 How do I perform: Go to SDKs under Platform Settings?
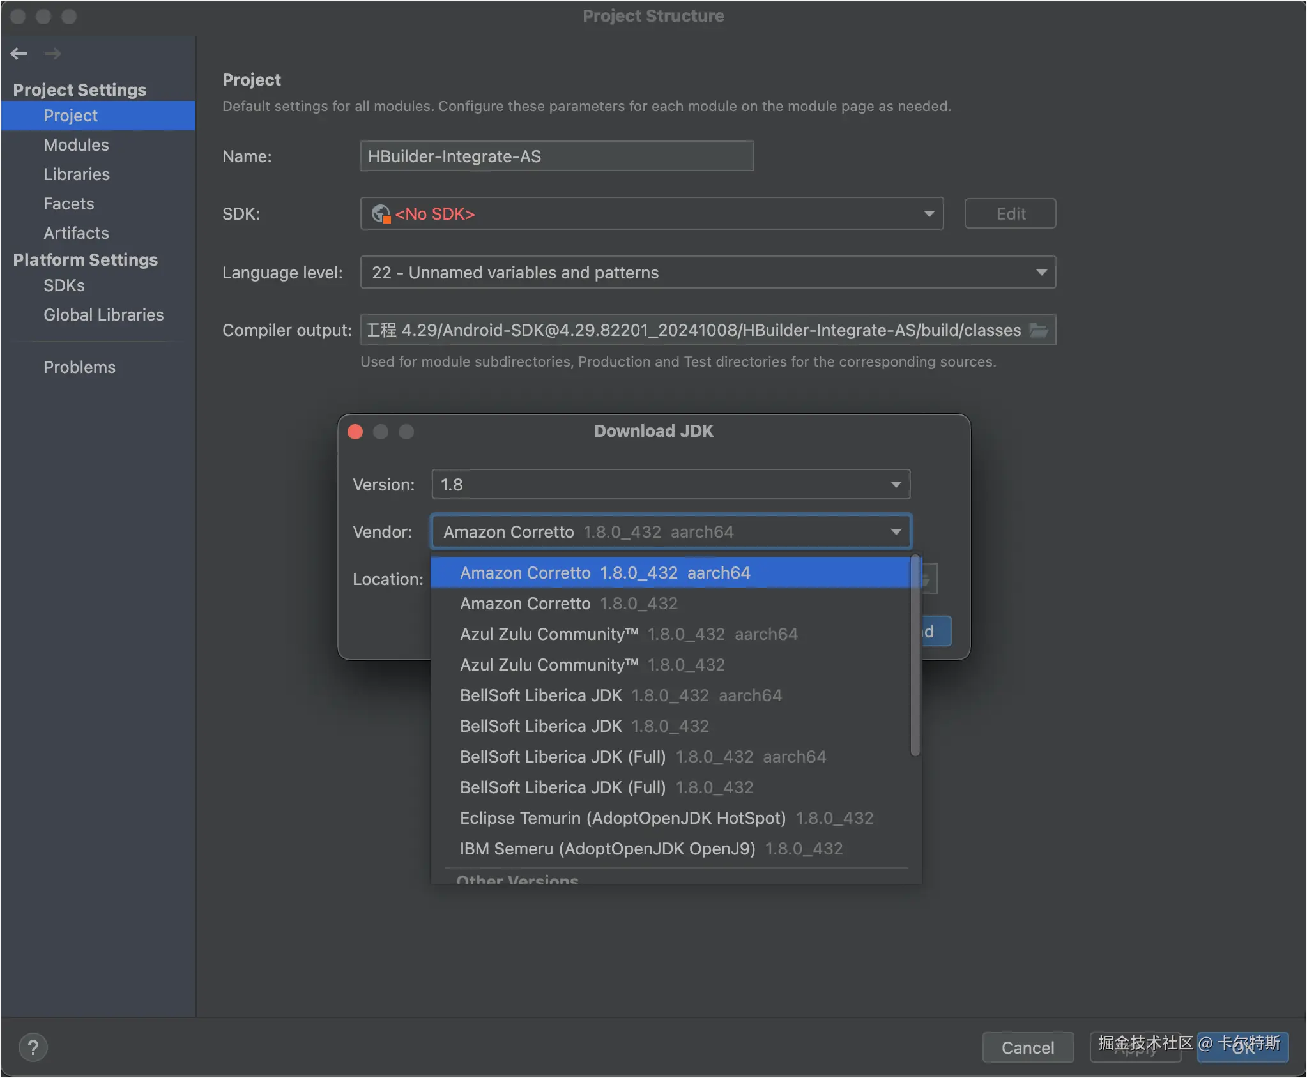(64, 285)
